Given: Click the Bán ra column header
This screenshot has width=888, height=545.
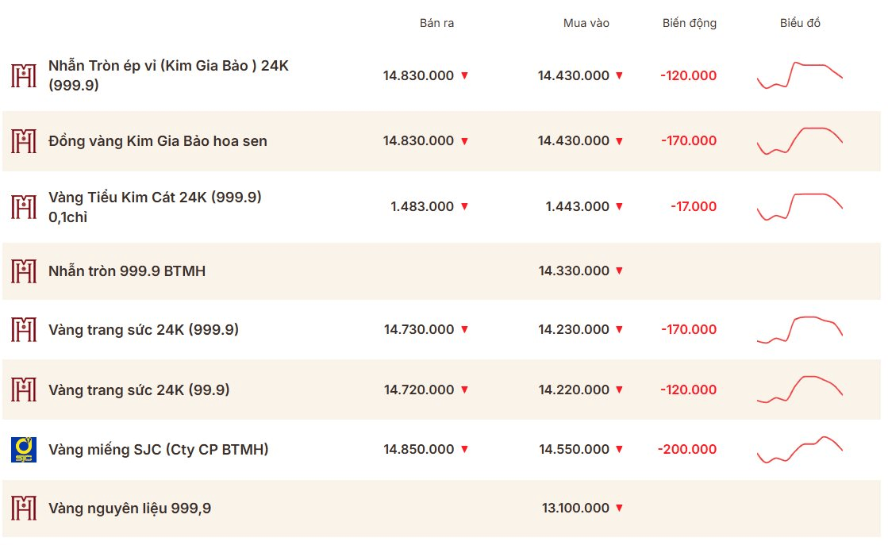Looking at the screenshot, I should tap(436, 23).
